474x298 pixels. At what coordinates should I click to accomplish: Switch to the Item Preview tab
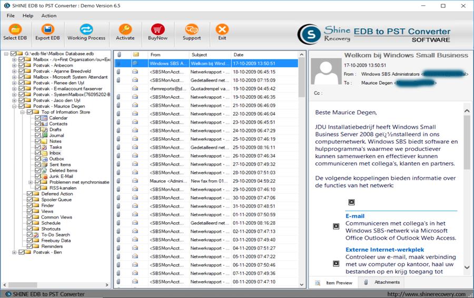334,283
